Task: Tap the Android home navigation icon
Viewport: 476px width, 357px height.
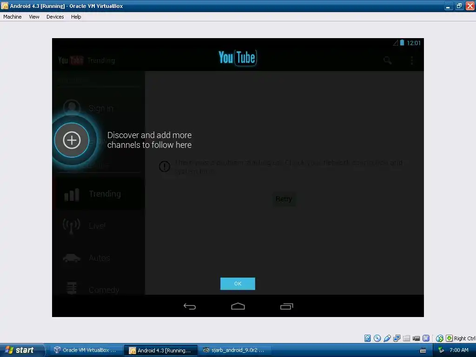Action: coord(238,306)
